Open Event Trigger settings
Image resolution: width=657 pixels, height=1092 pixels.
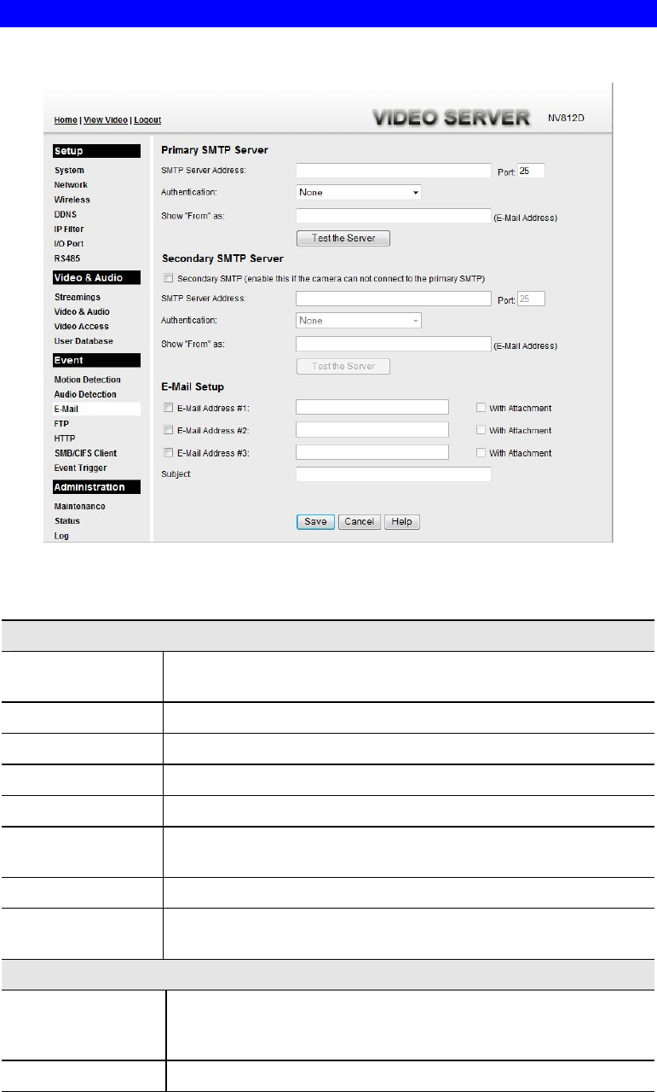tap(82, 468)
